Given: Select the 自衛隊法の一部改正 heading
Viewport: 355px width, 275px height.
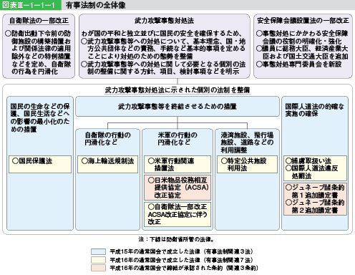Looking at the screenshot, I should [39, 21].
